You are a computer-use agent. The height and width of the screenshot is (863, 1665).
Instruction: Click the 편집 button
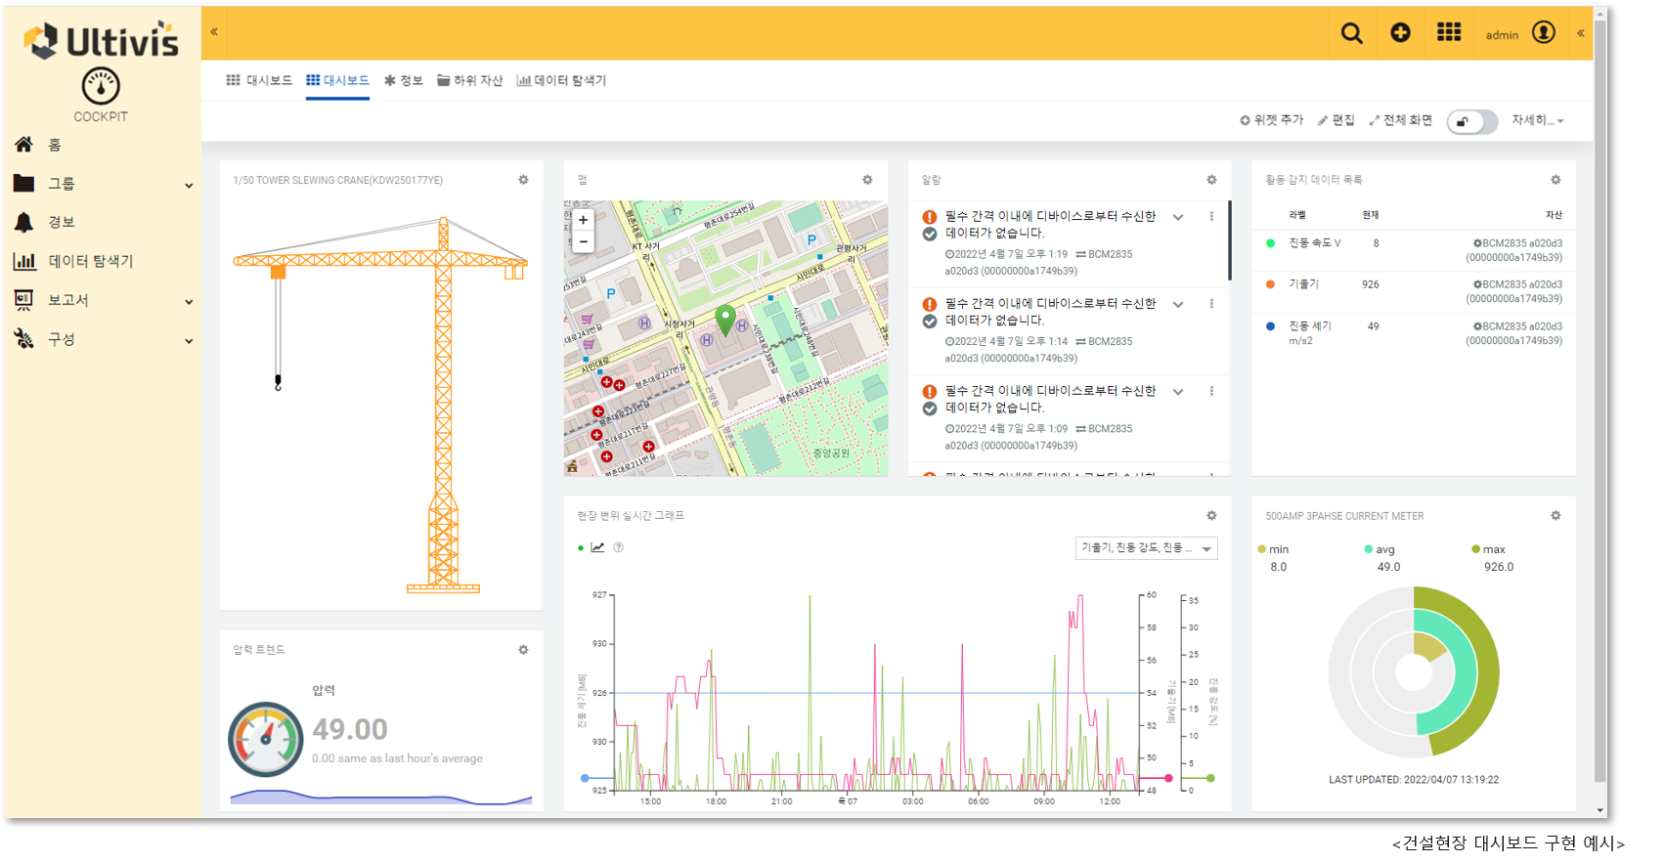tap(1336, 120)
